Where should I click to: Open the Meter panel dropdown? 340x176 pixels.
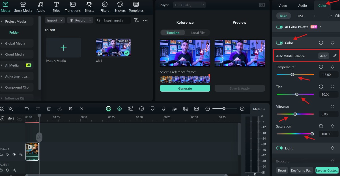click(259, 109)
